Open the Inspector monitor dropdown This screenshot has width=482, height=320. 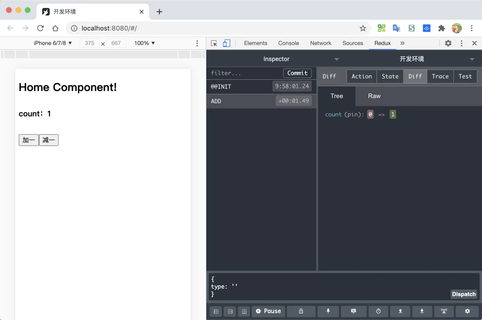click(276, 59)
